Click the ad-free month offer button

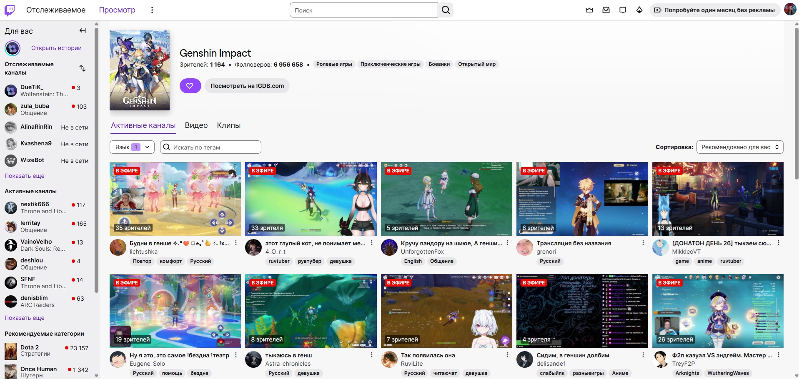pyautogui.click(x=714, y=10)
